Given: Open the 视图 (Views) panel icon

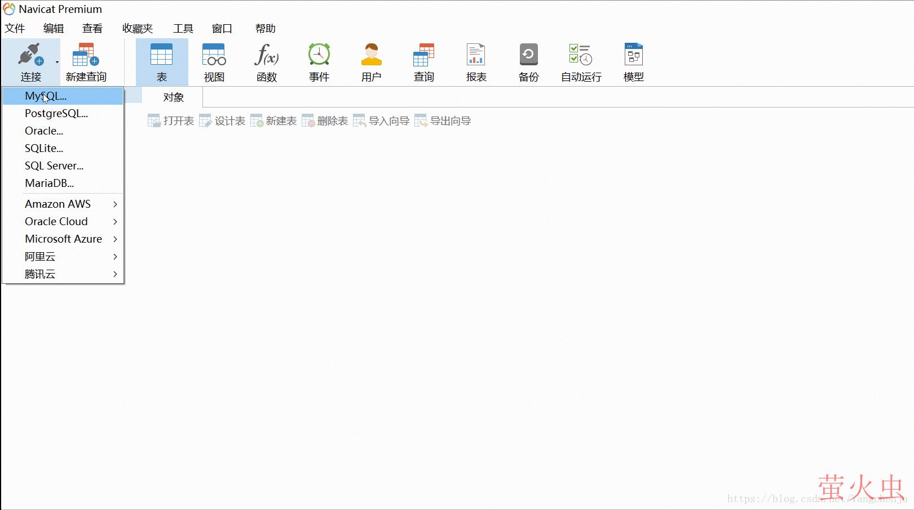Looking at the screenshot, I should pyautogui.click(x=214, y=61).
